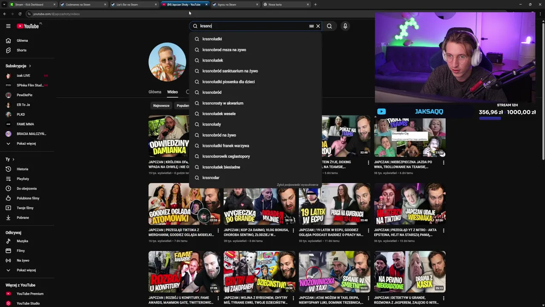Expand Odkrywaj with Pokaż więcej

27,270
